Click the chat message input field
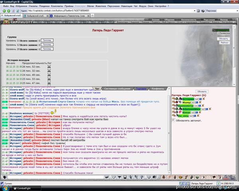The image size is (239, 191). coord(56,177)
